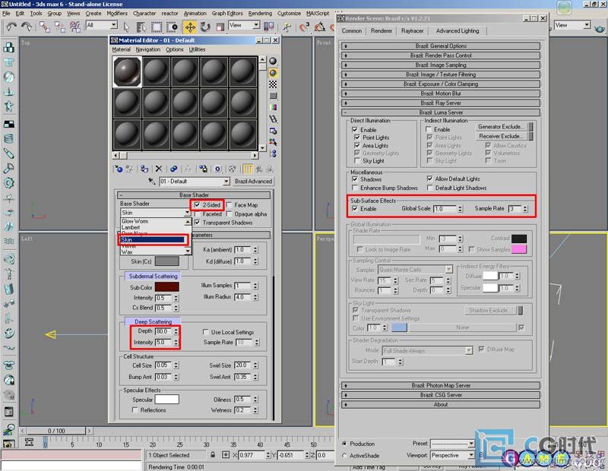Screen dimensions: 608x471
Task: Open the All selection filter dropdown
Action: tap(102, 25)
